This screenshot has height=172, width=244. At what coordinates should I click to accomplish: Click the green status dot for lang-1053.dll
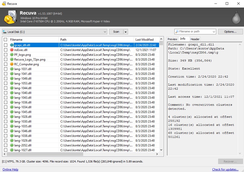(x=12, y=83)
